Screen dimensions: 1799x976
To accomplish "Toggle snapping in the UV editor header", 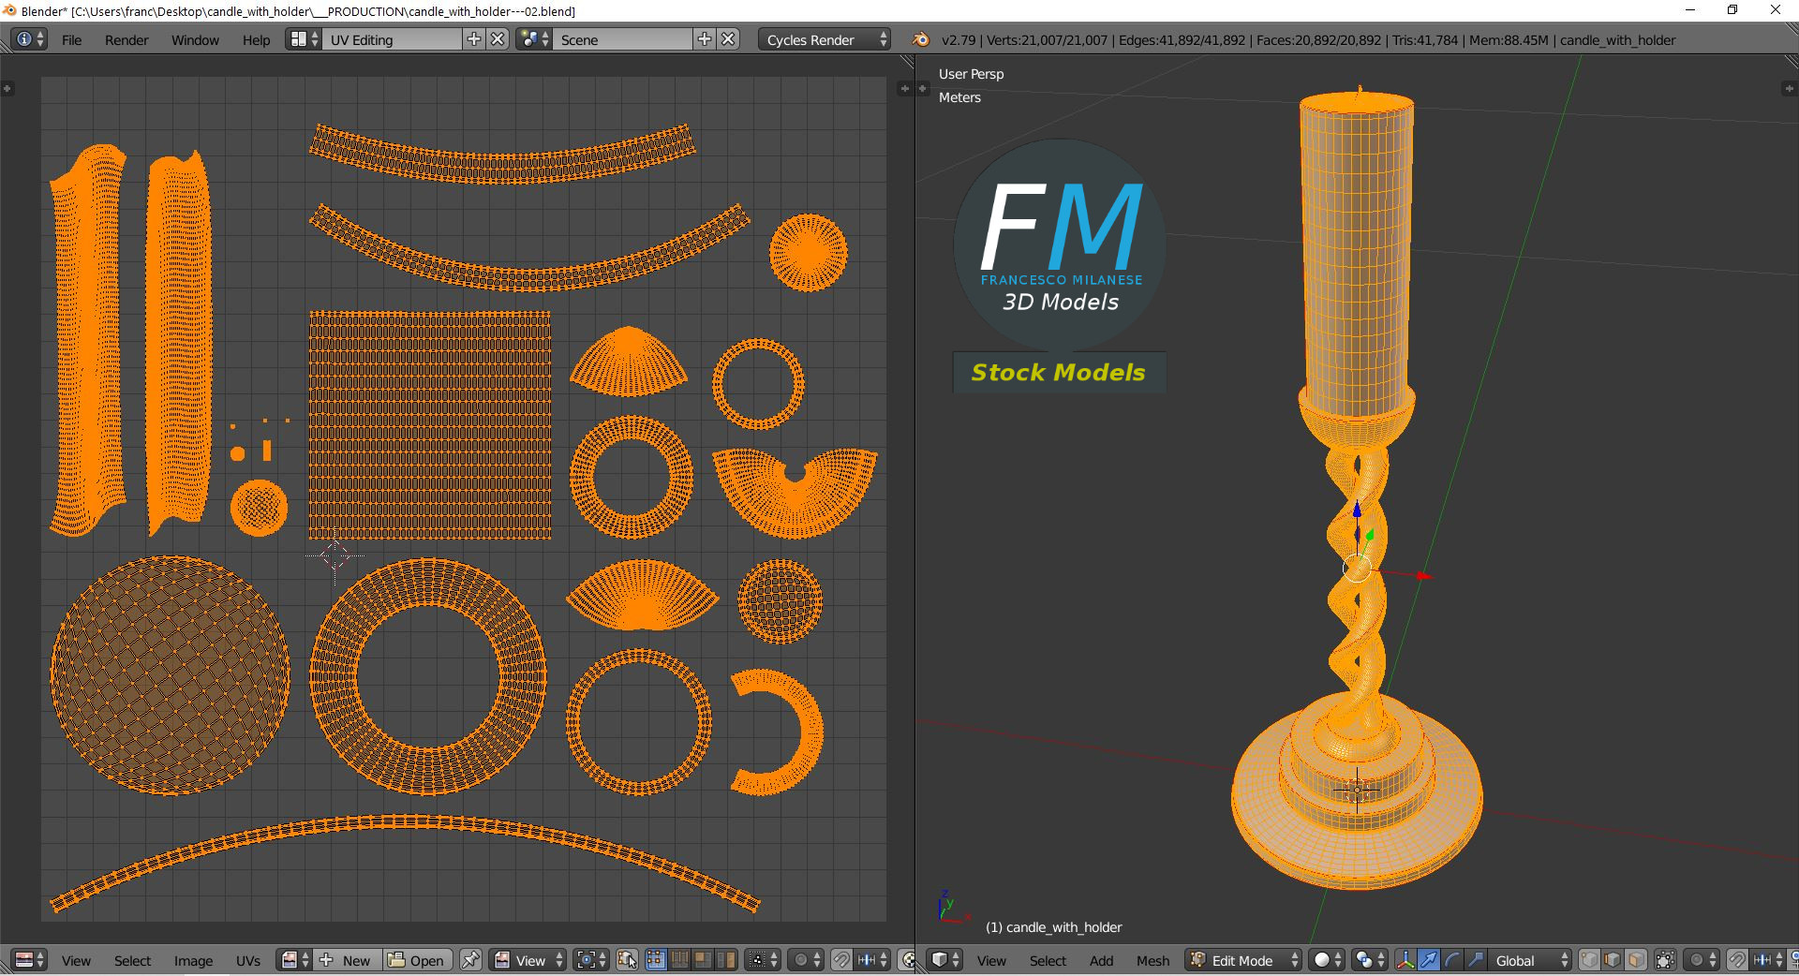I will [841, 960].
